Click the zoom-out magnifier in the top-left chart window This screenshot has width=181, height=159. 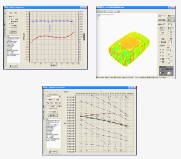click(16, 13)
